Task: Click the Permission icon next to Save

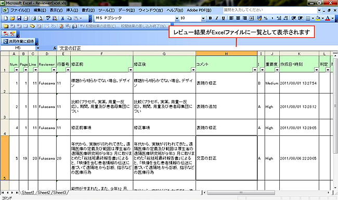Action: pyautogui.click(x=25, y=18)
